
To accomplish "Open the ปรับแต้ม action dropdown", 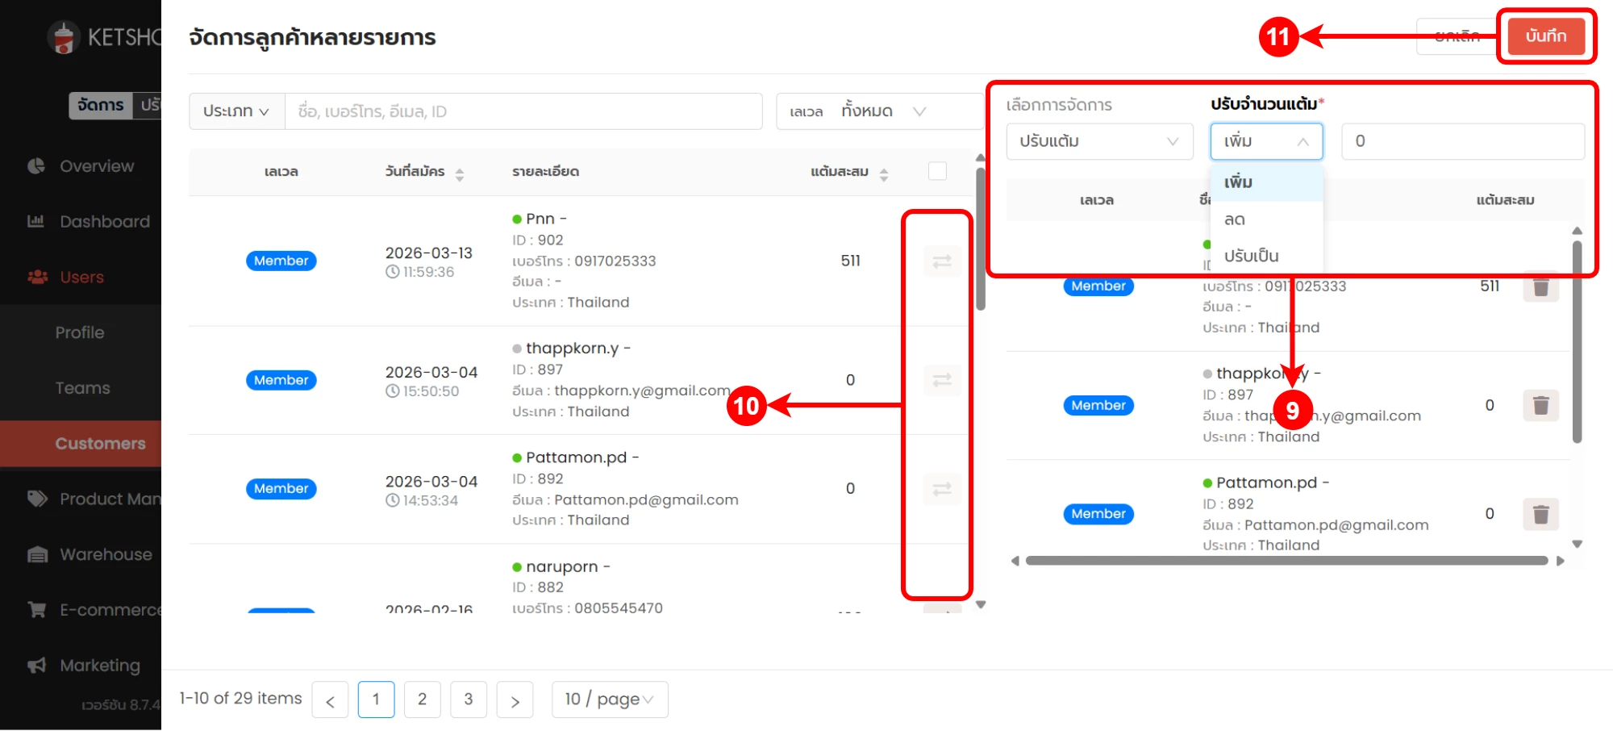I will 1099,142.
